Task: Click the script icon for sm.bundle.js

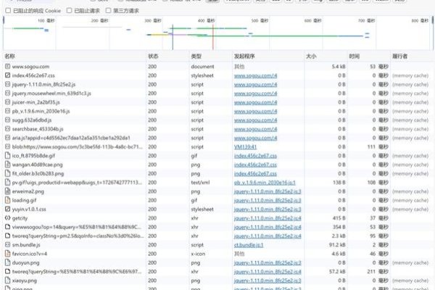Action: pos(7,245)
